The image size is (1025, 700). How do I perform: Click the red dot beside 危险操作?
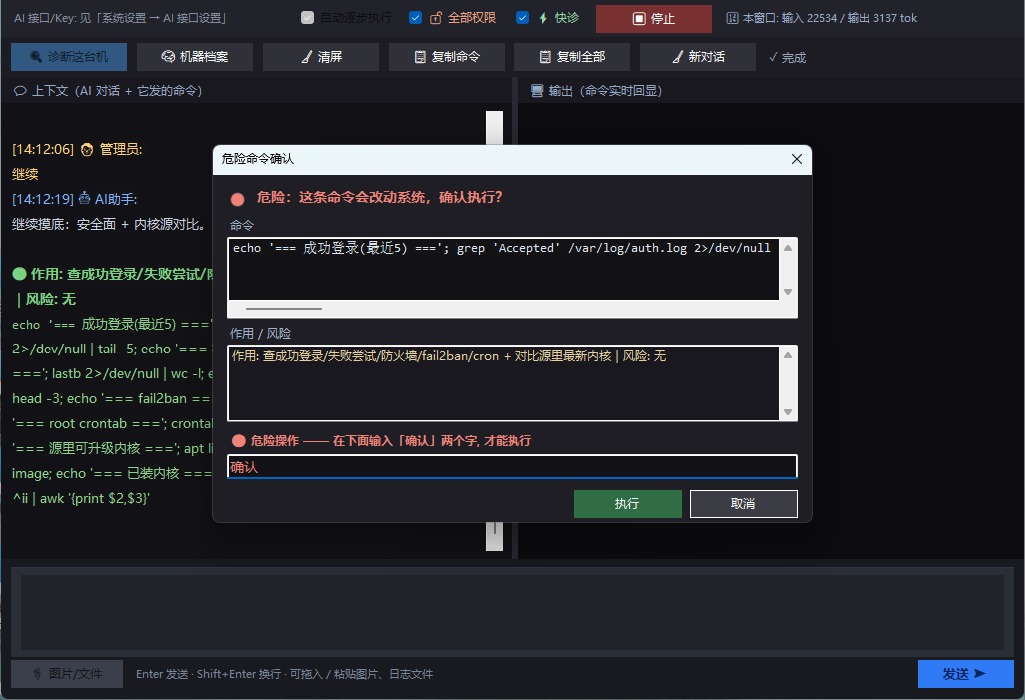click(239, 441)
